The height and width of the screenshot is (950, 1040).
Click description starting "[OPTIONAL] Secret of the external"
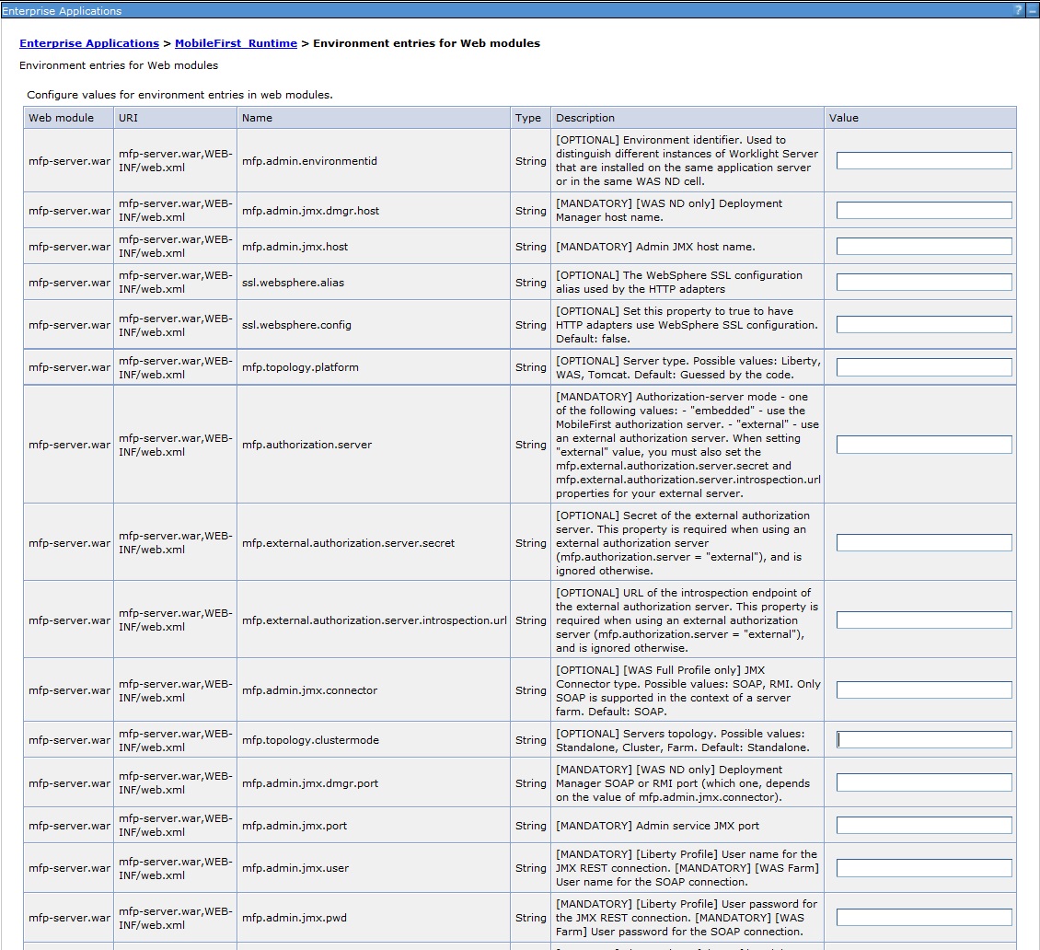pyautogui.click(x=683, y=543)
